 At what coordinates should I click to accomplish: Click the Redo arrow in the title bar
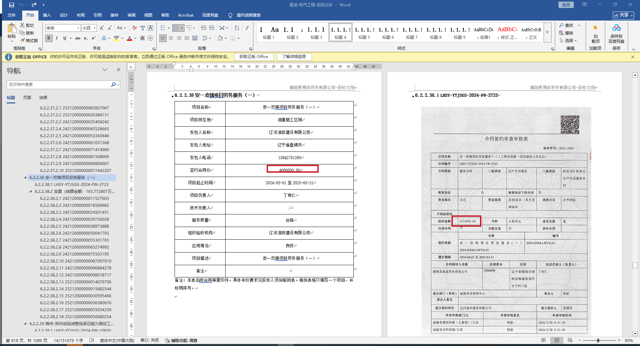tap(34, 5)
